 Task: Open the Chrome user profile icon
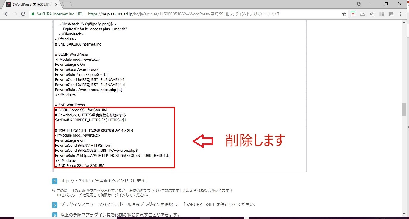click(359, 4)
